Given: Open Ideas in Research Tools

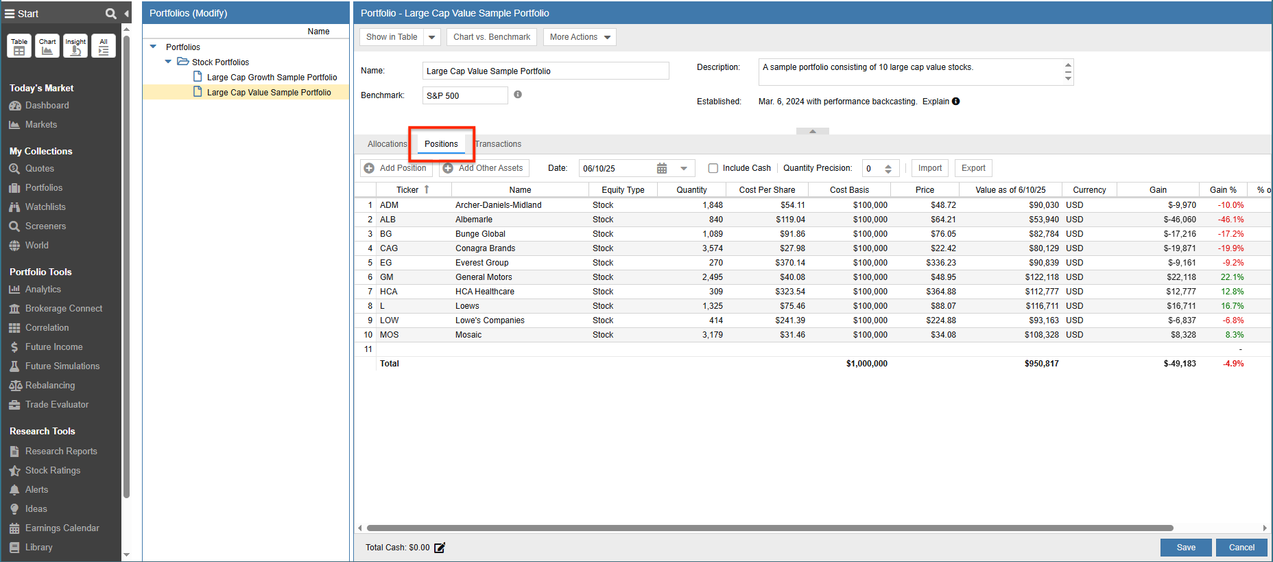Looking at the screenshot, I should click(x=28, y=509).
